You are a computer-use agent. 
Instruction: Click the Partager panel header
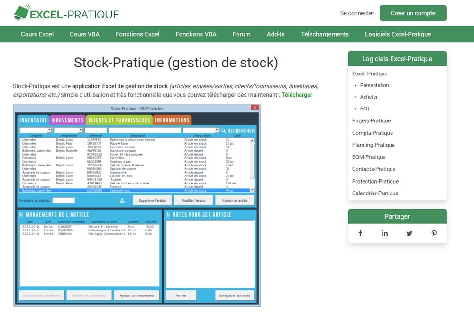(397, 216)
